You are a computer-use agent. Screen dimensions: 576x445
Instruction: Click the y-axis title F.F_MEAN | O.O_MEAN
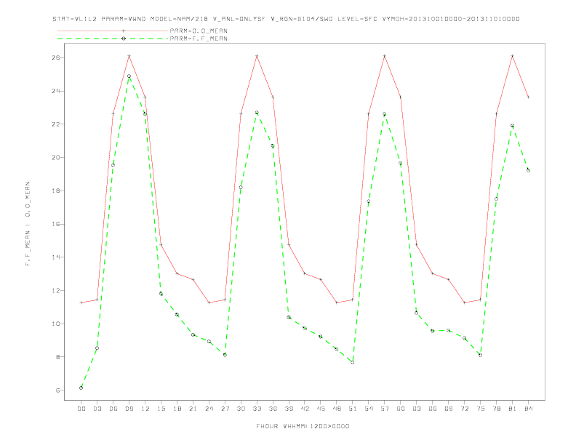28,224
